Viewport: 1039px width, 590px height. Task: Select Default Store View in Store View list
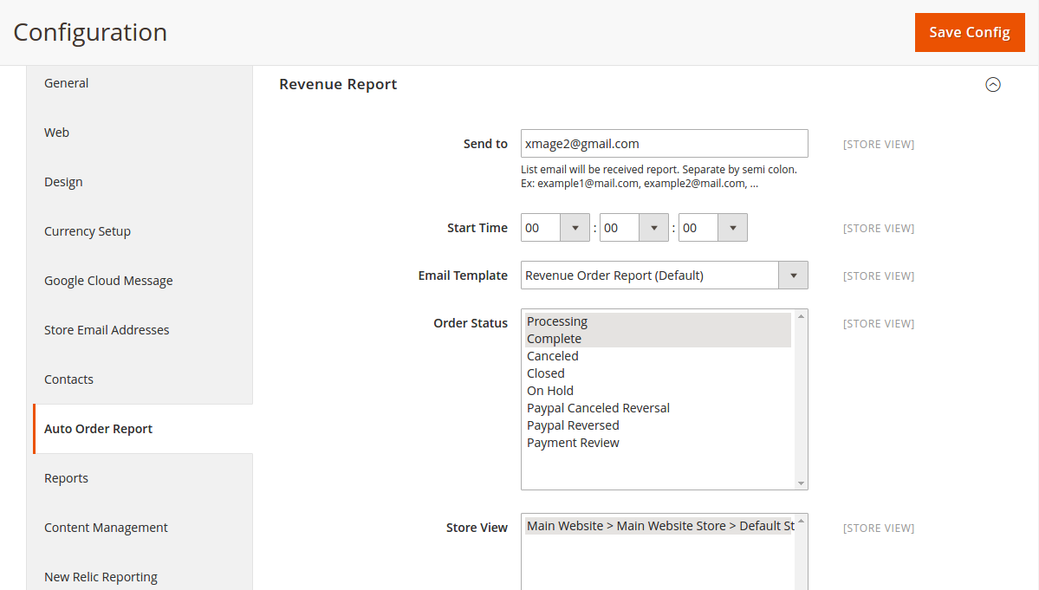point(659,526)
